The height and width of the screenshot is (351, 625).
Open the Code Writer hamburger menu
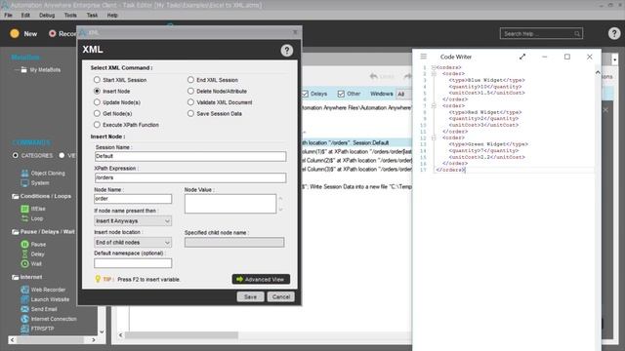(x=423, y=57)
